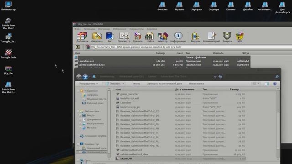Click the refresh icon in Explorer address bar
The height and width of the screenshot is (164, 292).
[x=220, y=77]
